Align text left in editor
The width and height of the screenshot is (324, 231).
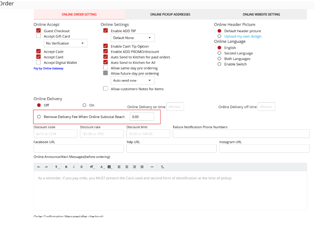119,167
